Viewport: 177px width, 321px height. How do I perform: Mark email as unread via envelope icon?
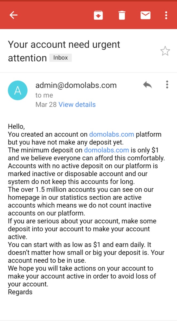[x=145, y=15]
